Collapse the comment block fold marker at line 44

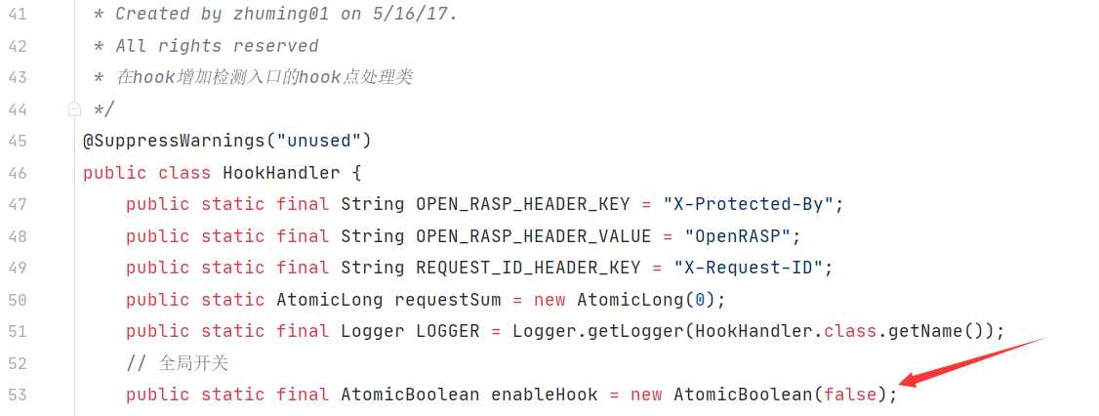pyautogui.click(x=74, y=108)
